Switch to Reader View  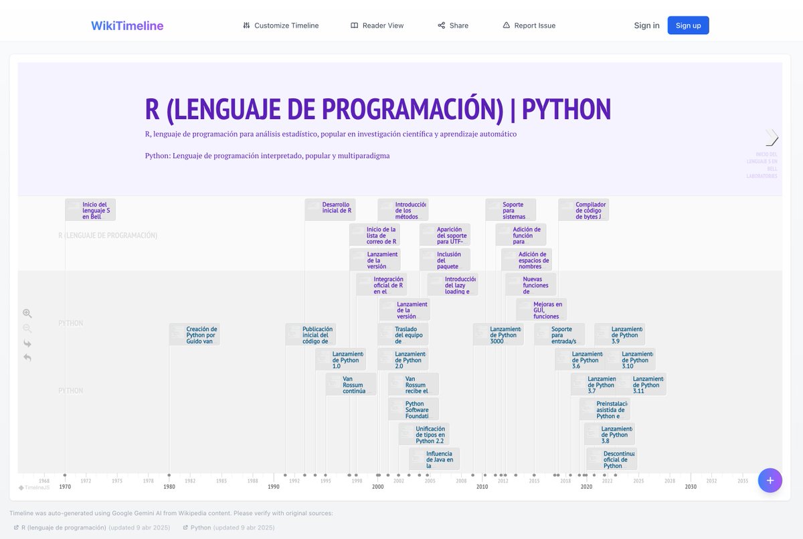pyautogui.click(x=377, y=25)
